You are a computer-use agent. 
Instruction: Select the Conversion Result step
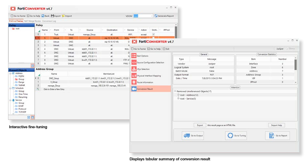pyautogui.click(x=151, y=89)
